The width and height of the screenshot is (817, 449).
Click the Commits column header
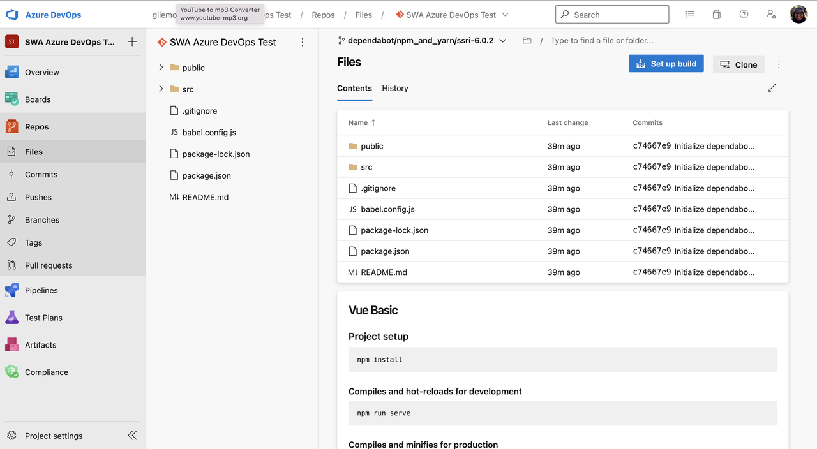(x=647, y=122)
